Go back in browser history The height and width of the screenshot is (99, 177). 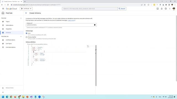(x=2, y=5)
